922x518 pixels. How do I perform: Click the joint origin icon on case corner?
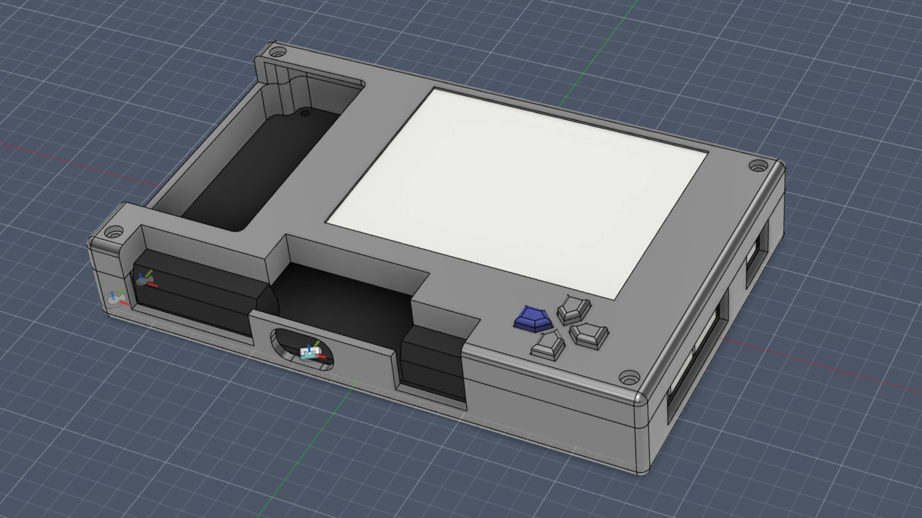tap(117, 298)
